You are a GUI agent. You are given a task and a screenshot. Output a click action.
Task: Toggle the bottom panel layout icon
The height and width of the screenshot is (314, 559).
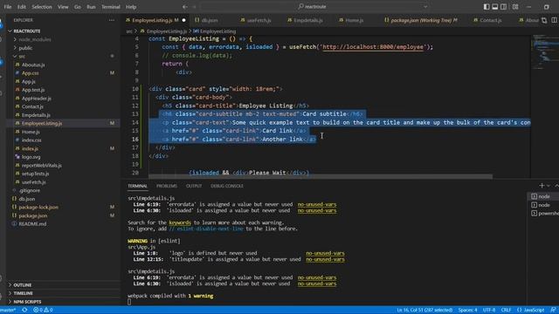click(495, 7)
